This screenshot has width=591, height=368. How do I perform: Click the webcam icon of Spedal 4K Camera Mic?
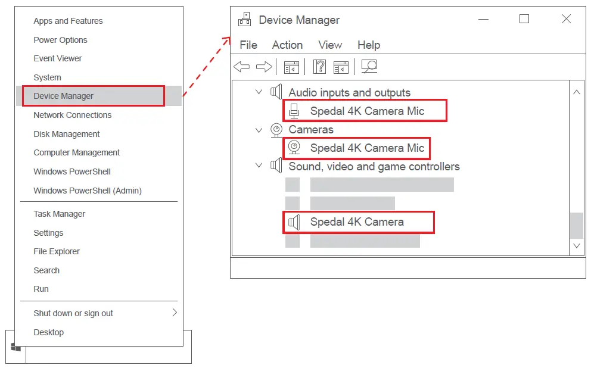click(294, 148)
